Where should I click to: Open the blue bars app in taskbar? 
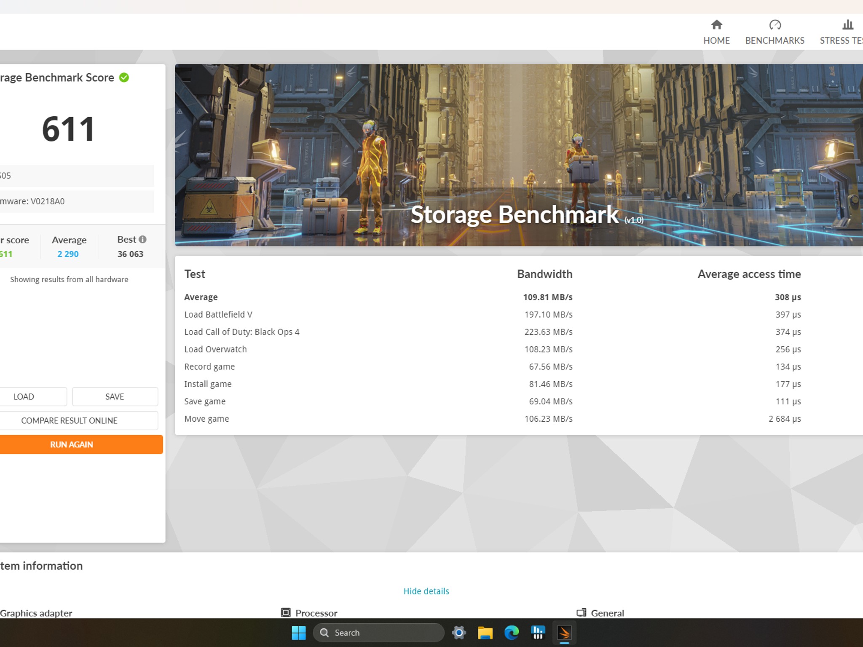click(538, 633)
